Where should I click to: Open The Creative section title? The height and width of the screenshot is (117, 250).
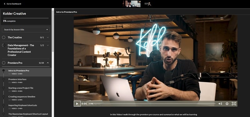point(15,37)
